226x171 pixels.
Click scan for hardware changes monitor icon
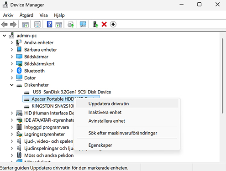[83, 24]
